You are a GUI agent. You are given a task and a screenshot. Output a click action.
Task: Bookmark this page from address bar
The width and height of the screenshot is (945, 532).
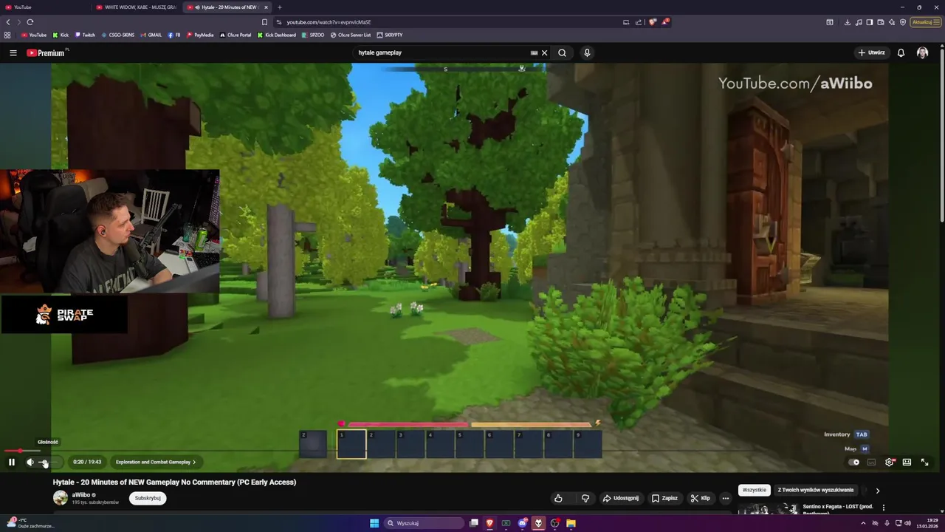(265, 22)
